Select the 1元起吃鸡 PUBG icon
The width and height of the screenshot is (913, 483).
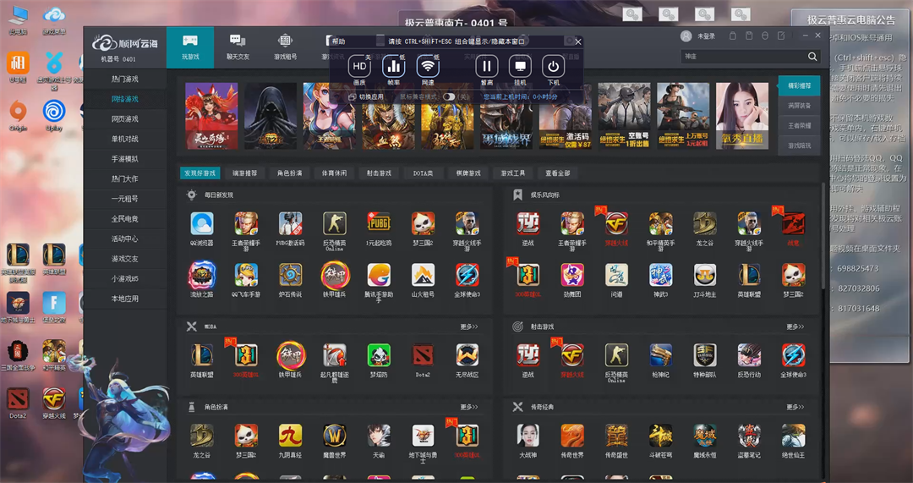[x=379, y=223]
